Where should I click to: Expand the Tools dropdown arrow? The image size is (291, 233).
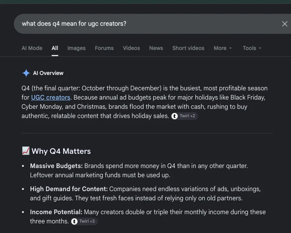point(260,48)
